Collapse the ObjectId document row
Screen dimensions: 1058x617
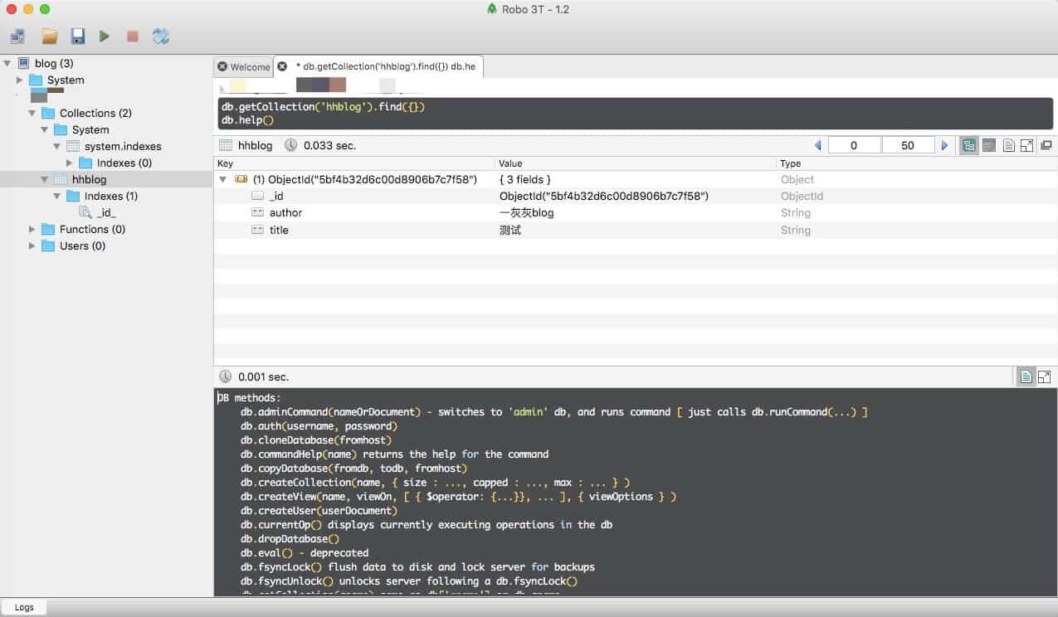pyautogui.click(x=222, y=179)
